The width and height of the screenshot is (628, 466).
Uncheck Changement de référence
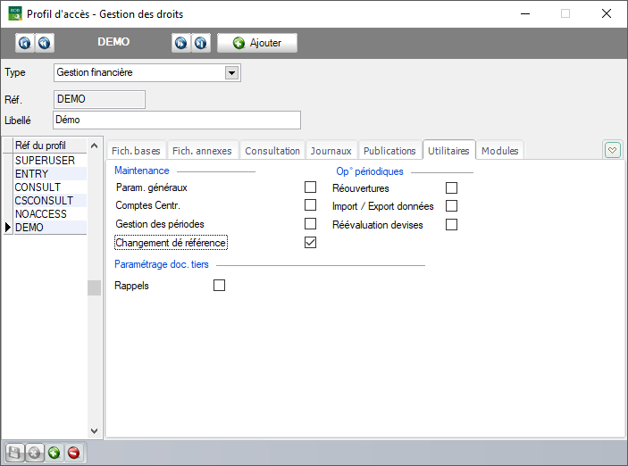311,243
